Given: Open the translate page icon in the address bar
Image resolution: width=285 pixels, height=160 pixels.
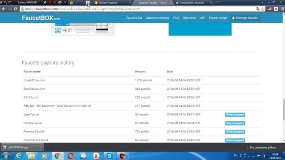Looking at the screenshot, I should 258,9.
